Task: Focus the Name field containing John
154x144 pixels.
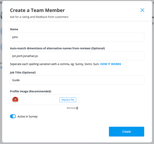Action: (77, 37)
